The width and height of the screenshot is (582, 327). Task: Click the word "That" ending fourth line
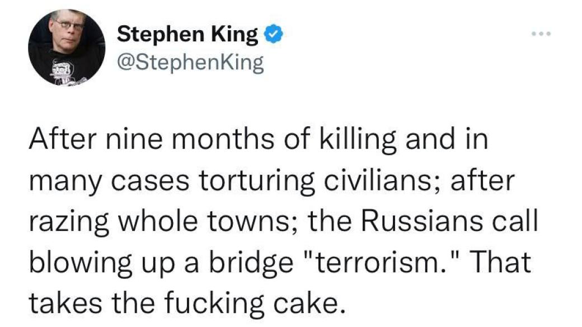[503, 263]
